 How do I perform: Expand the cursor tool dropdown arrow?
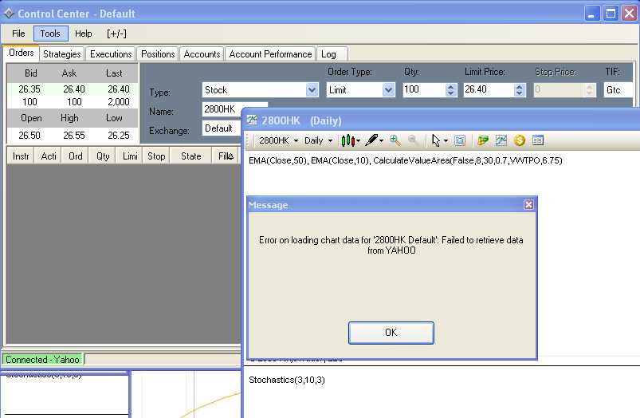[x=446, y=140]
